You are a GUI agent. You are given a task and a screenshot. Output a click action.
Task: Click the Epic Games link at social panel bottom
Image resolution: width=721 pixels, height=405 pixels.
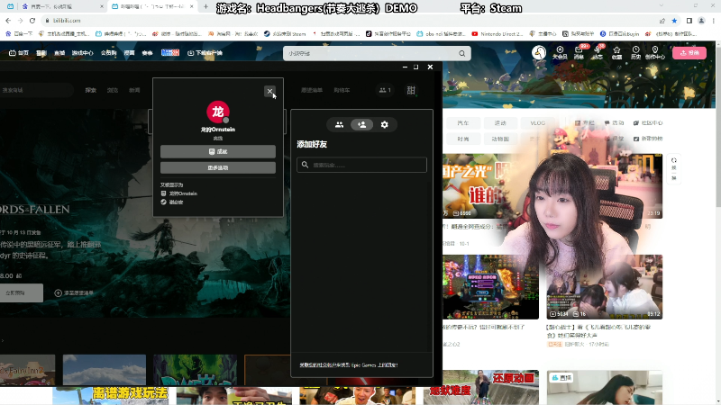349,365
